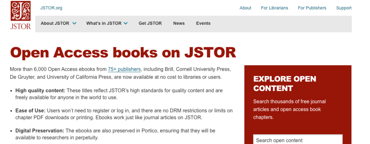Click the EXPLORE OPEN CONTENT heading

285,83
